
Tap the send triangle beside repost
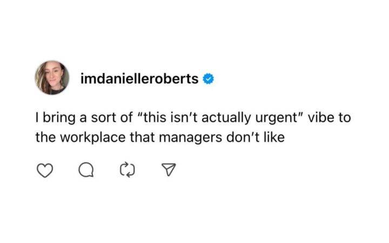[x=169, y=170]
